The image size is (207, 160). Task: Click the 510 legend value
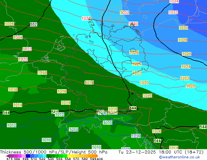click(34, 159)
